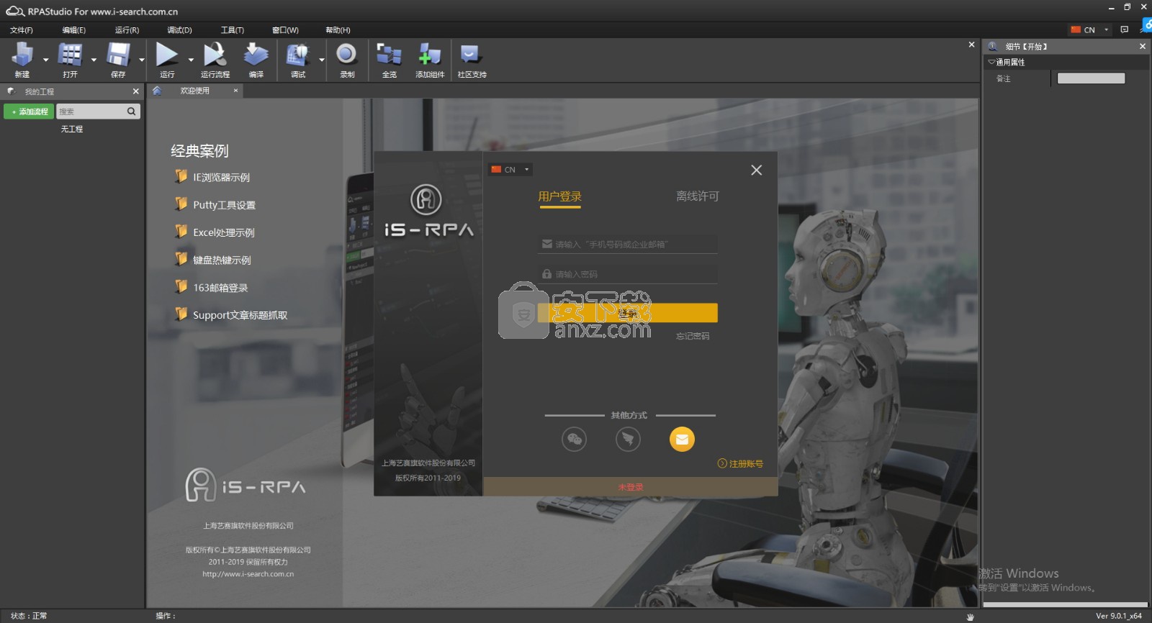Image resolution: width=1152 pixels, height=623 pixels.
Task: Open the 帮助(H) menu
Action: [338, 30]
